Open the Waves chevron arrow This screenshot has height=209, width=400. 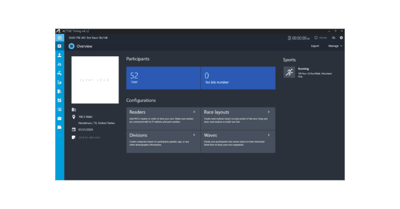click(x=269, y=135)
